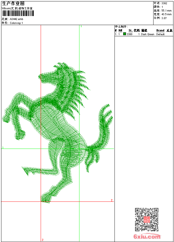The width and height of the screenshot is (174, 242).
Task: Click the QR code image
Action: point(146,219)
